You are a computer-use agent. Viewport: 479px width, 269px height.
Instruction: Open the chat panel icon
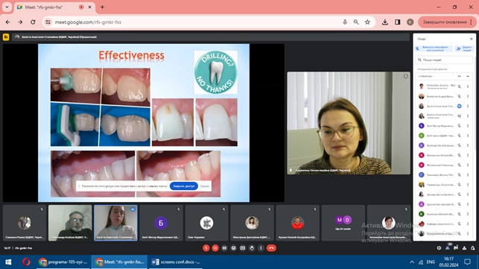click(456, 248)
